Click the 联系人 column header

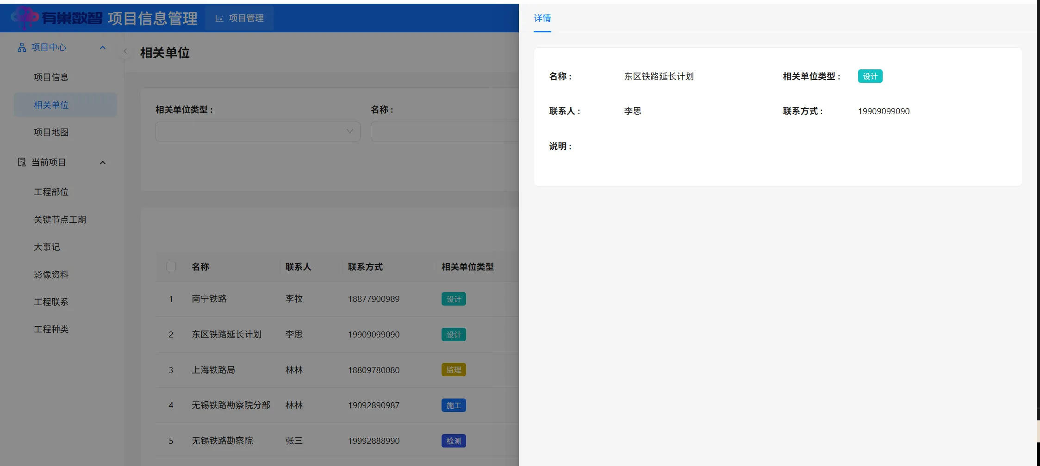[x=298, y=267]
